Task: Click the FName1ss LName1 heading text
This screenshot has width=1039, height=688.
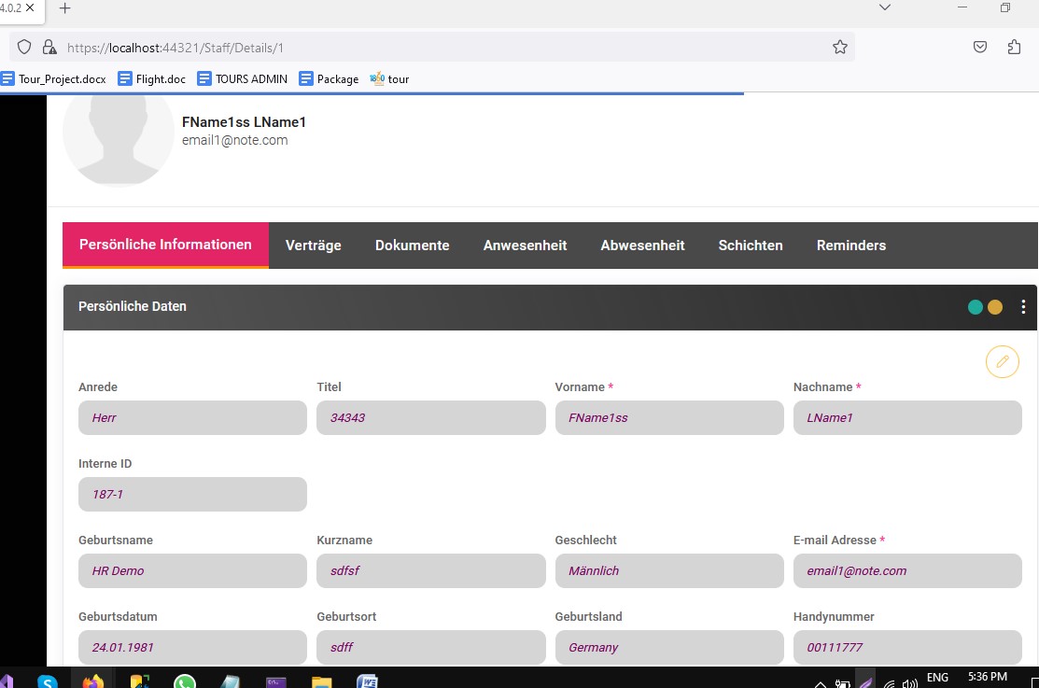Action: (x=244, y=122)
